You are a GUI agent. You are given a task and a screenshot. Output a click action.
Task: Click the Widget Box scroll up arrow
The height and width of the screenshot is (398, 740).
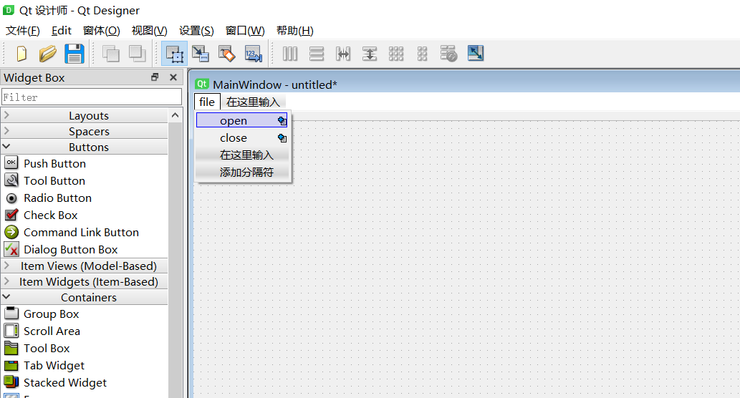pos(175,115)
